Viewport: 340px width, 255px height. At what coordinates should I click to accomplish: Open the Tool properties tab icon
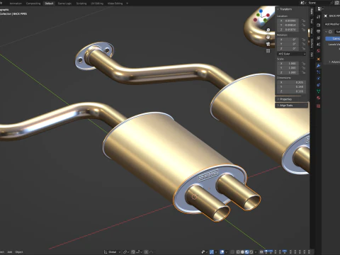pos(319,17)
